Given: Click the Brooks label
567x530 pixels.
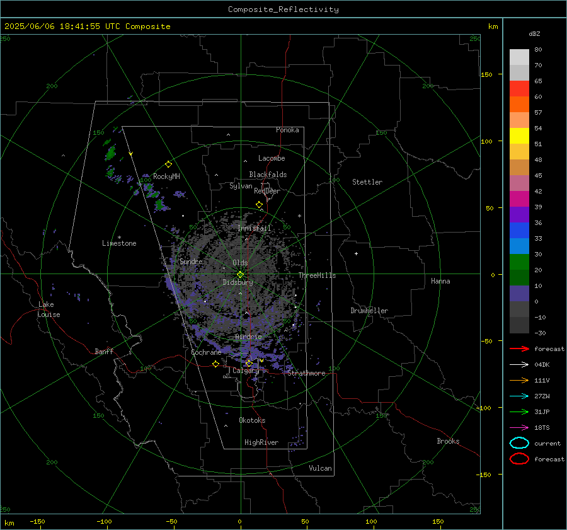Looking at the screenshot, I should (x=448, y=441).
